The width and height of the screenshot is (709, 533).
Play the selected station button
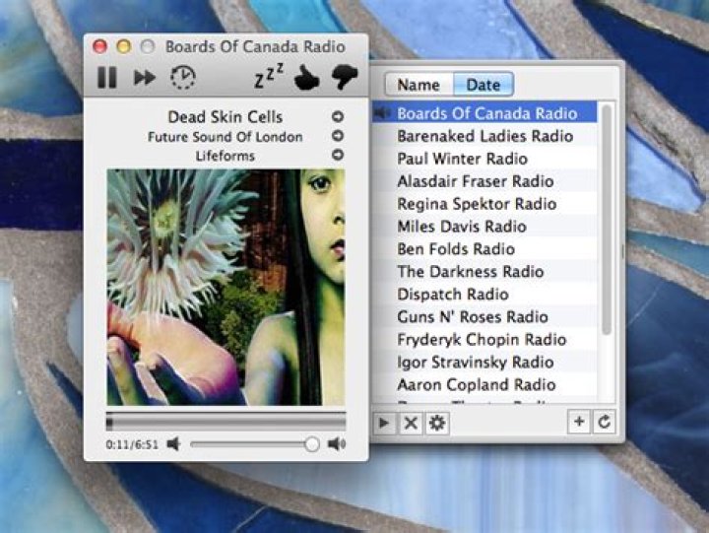pos(384,423)
